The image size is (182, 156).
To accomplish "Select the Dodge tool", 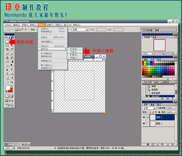I will [x=12, y=65].
